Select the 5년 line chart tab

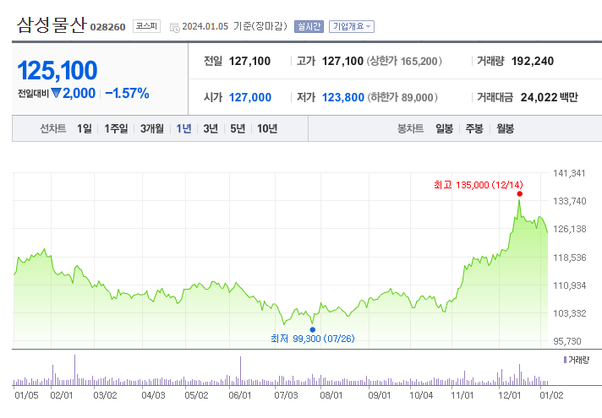coord(238,128)
